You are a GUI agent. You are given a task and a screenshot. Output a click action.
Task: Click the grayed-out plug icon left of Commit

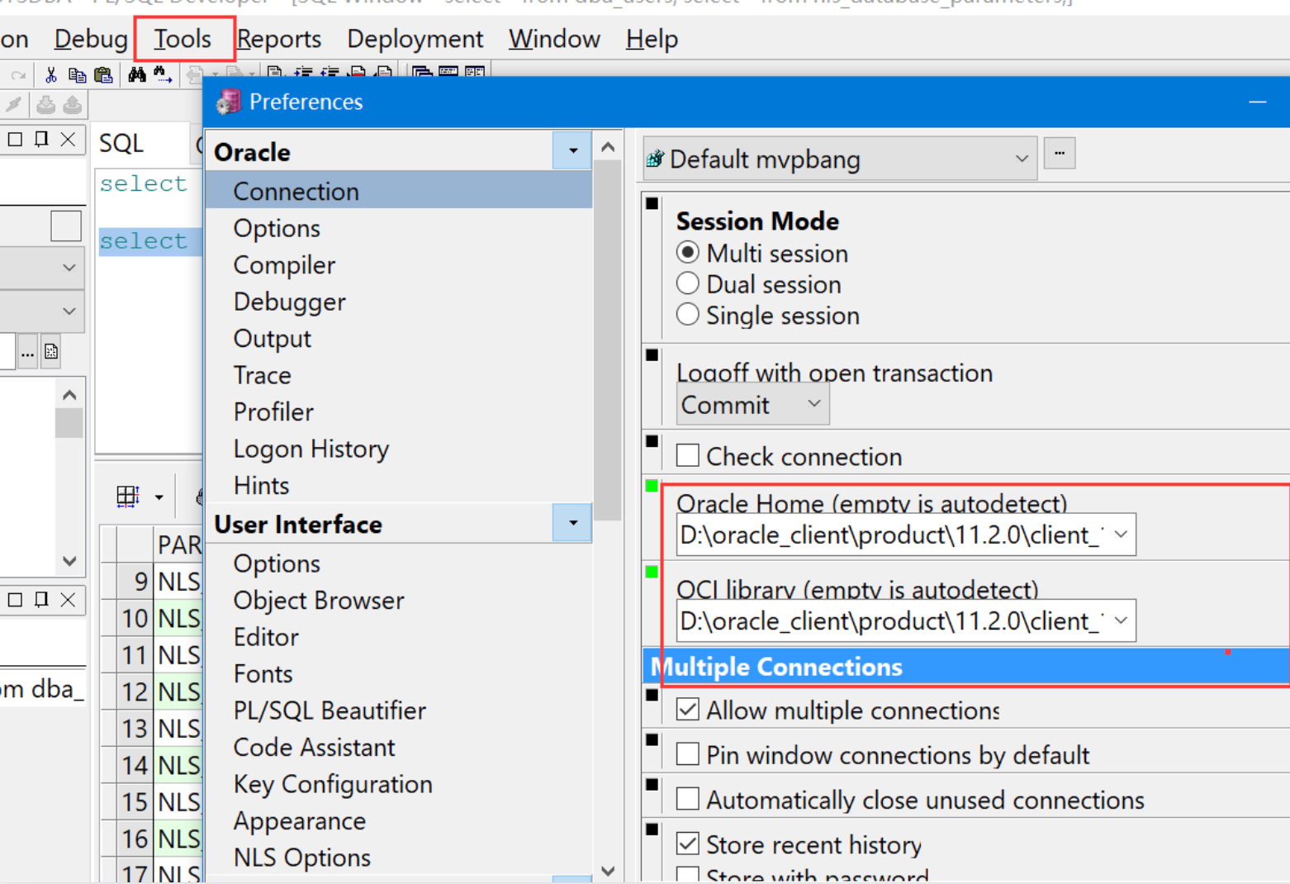pos(13,105)
